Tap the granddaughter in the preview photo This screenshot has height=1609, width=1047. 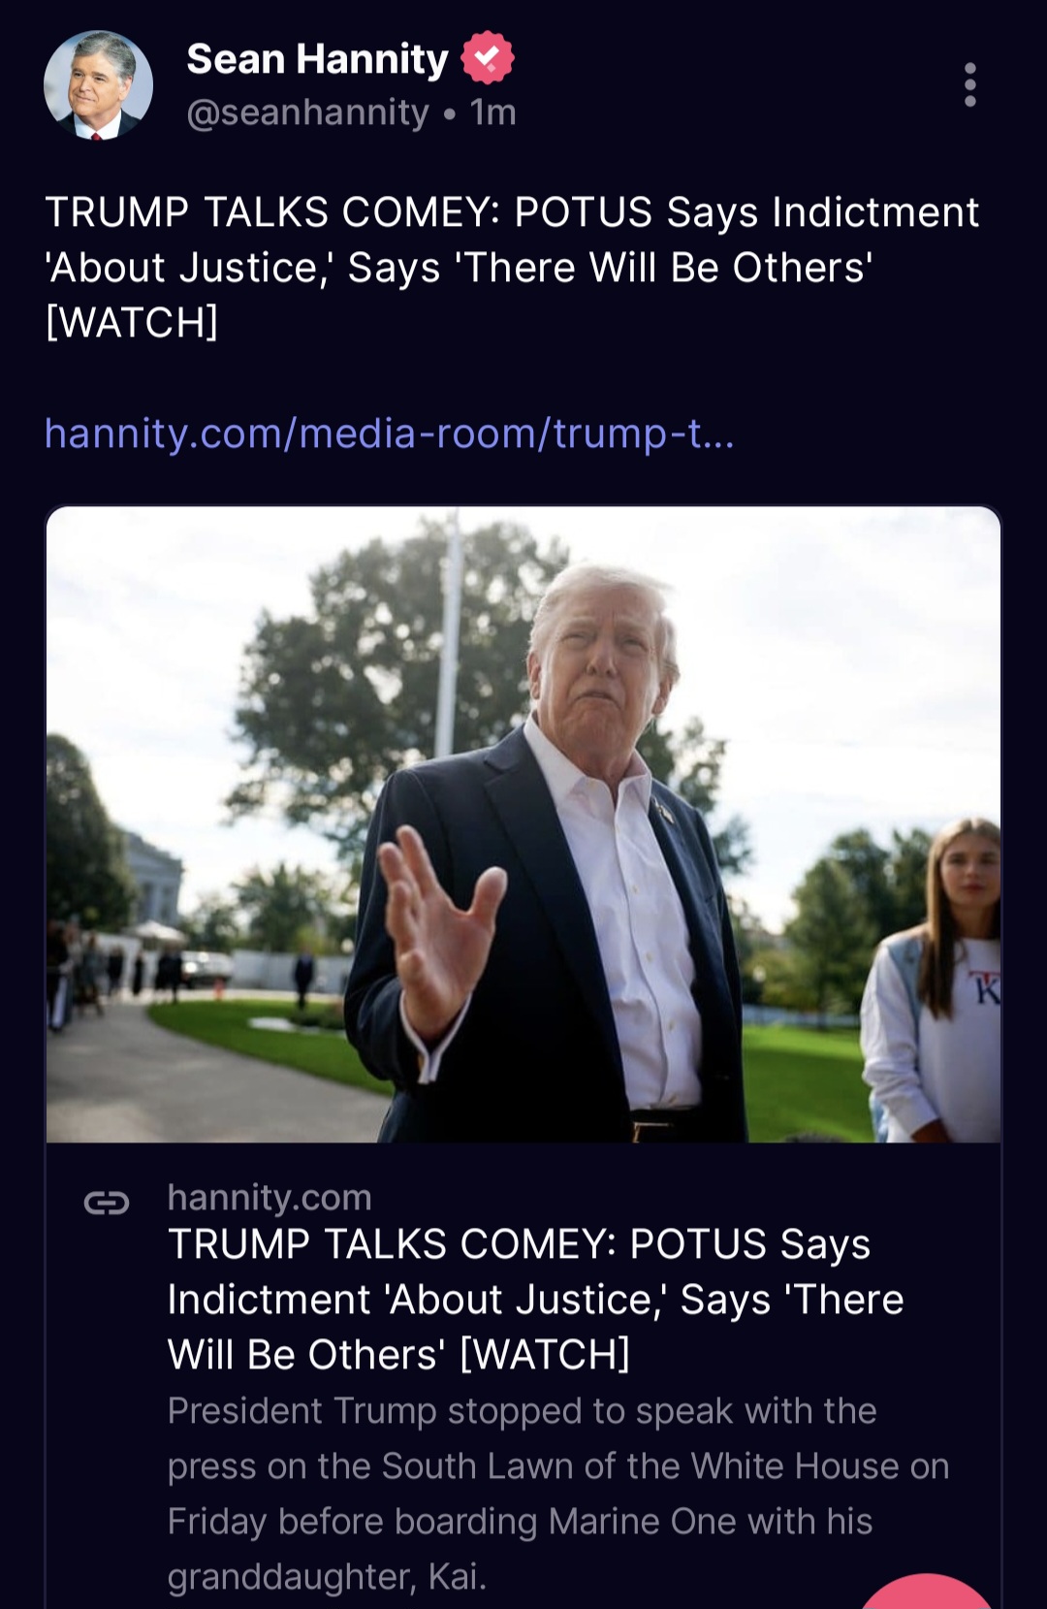point(936,980)
